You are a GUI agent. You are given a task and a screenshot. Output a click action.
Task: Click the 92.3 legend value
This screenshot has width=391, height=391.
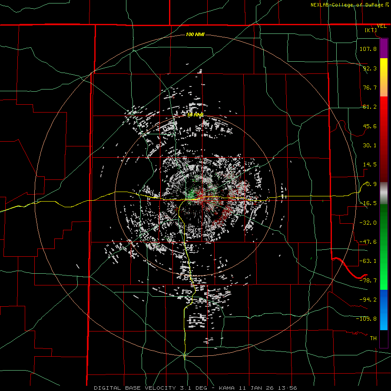point(370,68)
